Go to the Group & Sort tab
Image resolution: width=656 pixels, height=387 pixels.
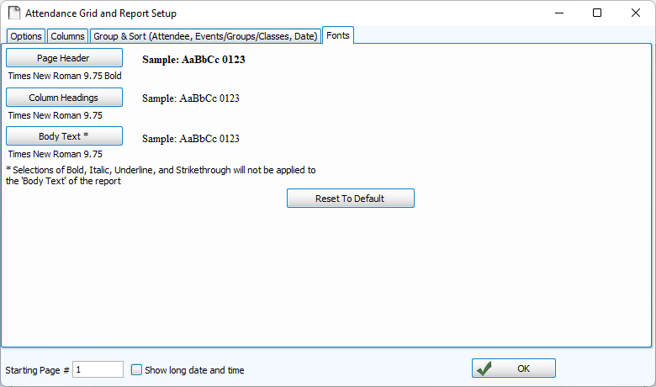pos(205,36)
